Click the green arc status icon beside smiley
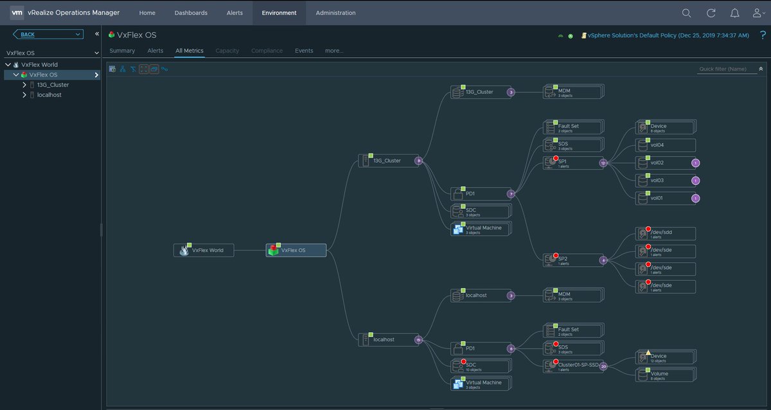The image size is (771, 410). click(x=560, y=36)
